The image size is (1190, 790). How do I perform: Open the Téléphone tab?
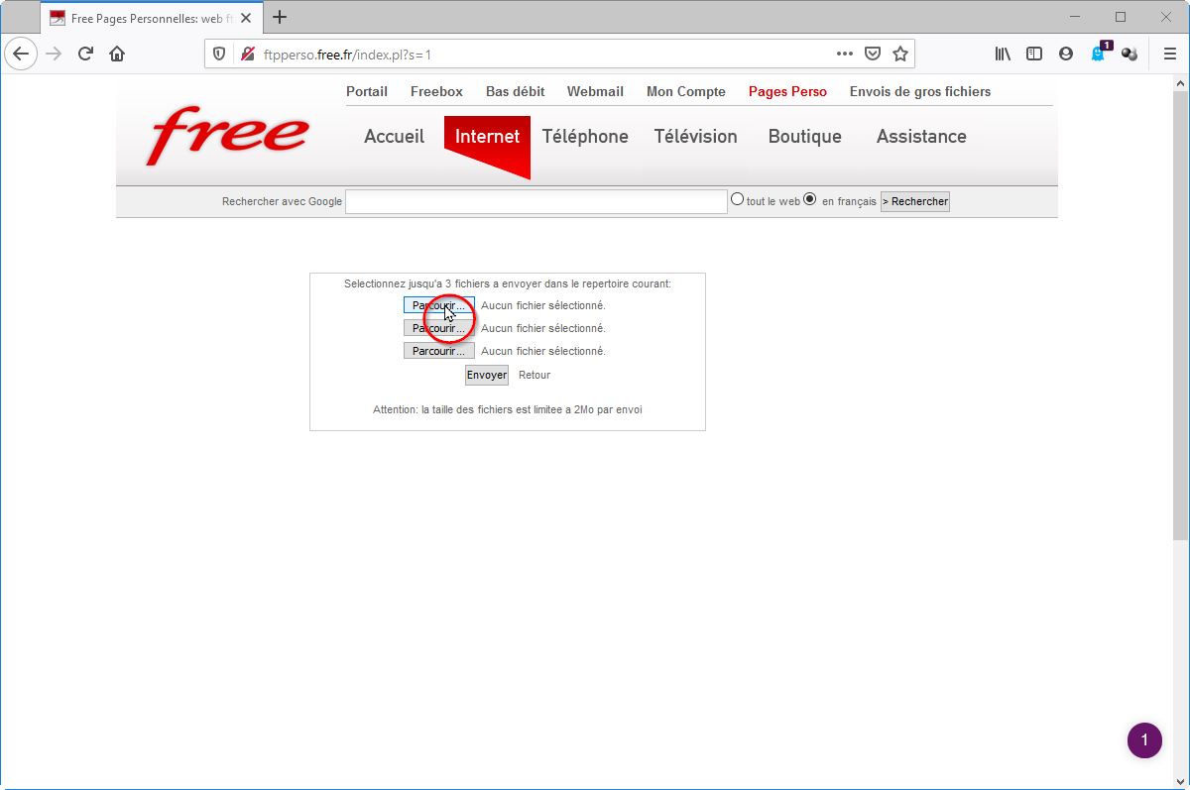585,137
